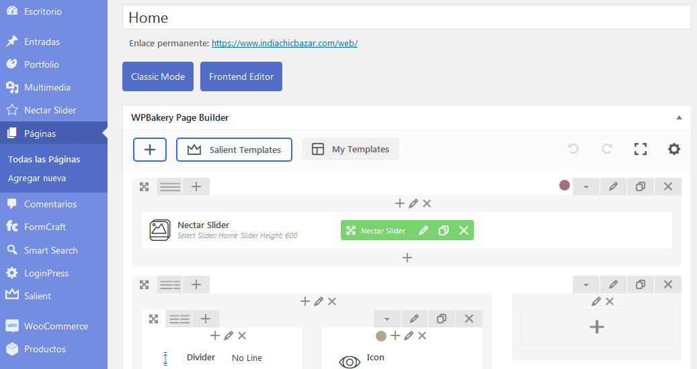Click the eye Icon element

(350, 362)
